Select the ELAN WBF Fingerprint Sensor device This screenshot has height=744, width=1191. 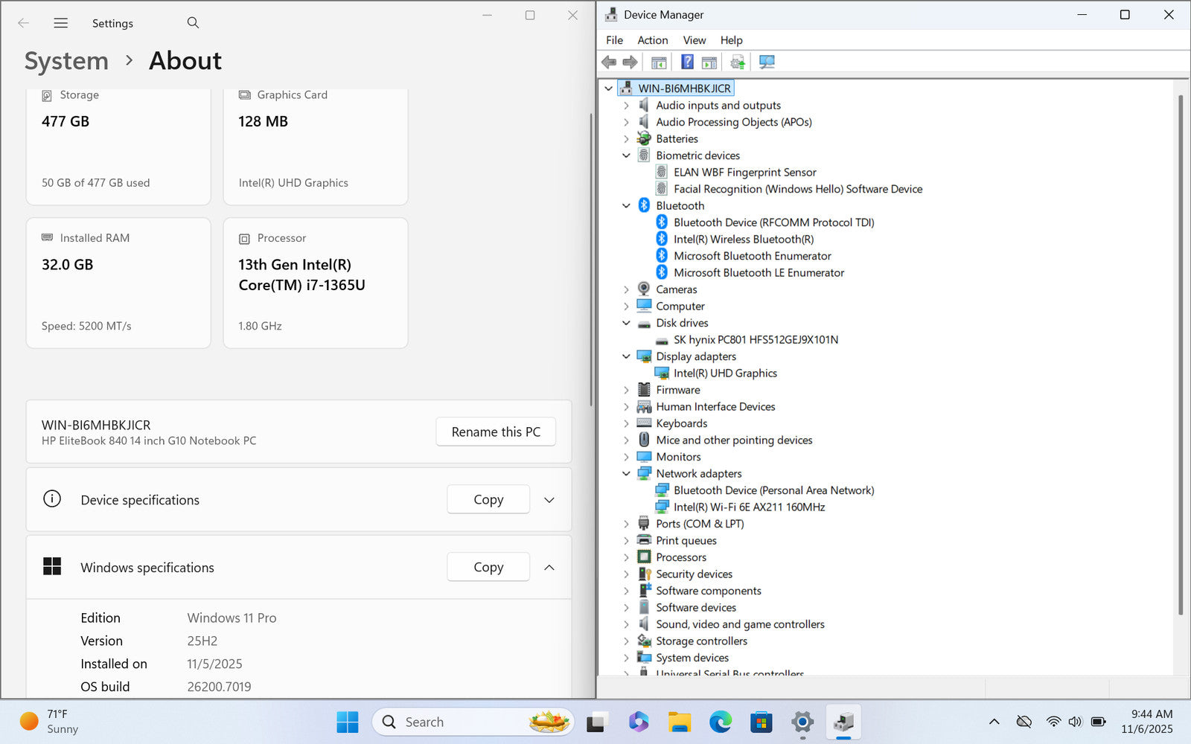click(744, 172)
